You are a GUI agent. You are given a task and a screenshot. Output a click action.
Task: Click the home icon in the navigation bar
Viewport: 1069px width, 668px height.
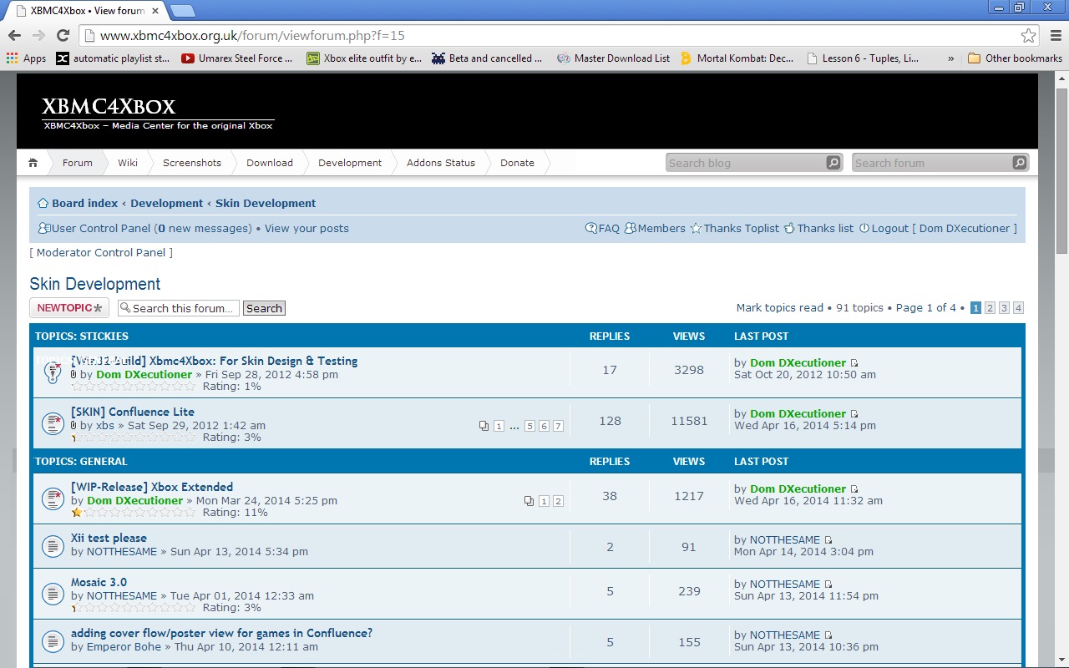pos(33,163)
